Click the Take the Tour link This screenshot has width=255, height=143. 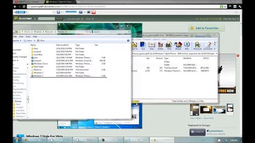(x=229, y=19)
